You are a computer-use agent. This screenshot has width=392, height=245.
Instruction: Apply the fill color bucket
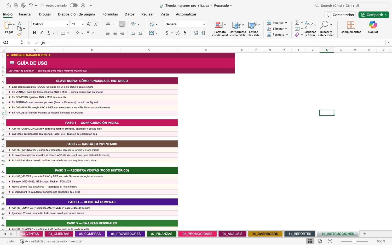click(x=78, y=33)
